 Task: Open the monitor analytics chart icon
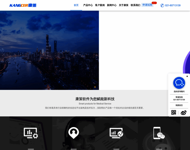click(x=116, y=133)
